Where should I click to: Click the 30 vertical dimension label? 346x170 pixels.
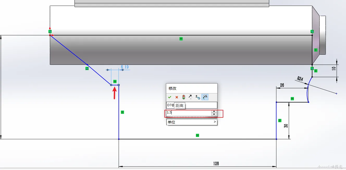286,125
